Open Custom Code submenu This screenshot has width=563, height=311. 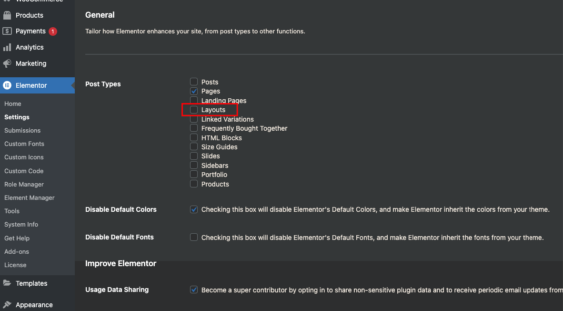(x=24, y=171)
